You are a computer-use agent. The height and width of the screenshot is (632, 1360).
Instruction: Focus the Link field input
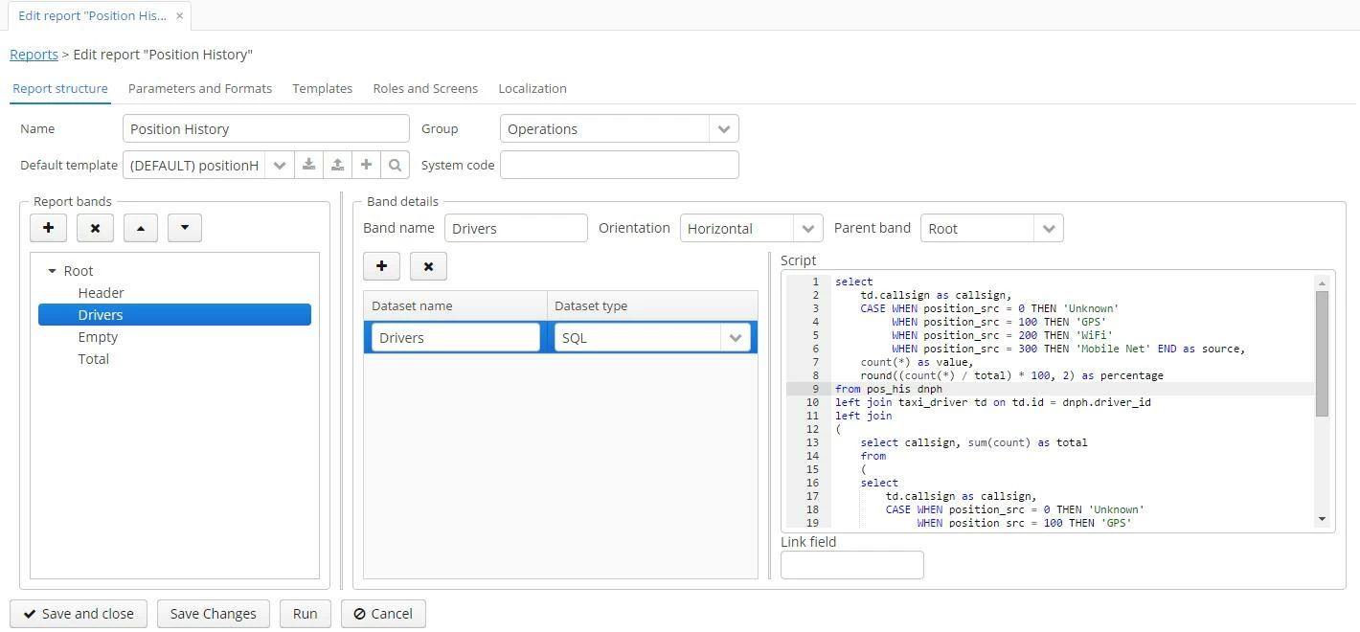click(852, 565)
